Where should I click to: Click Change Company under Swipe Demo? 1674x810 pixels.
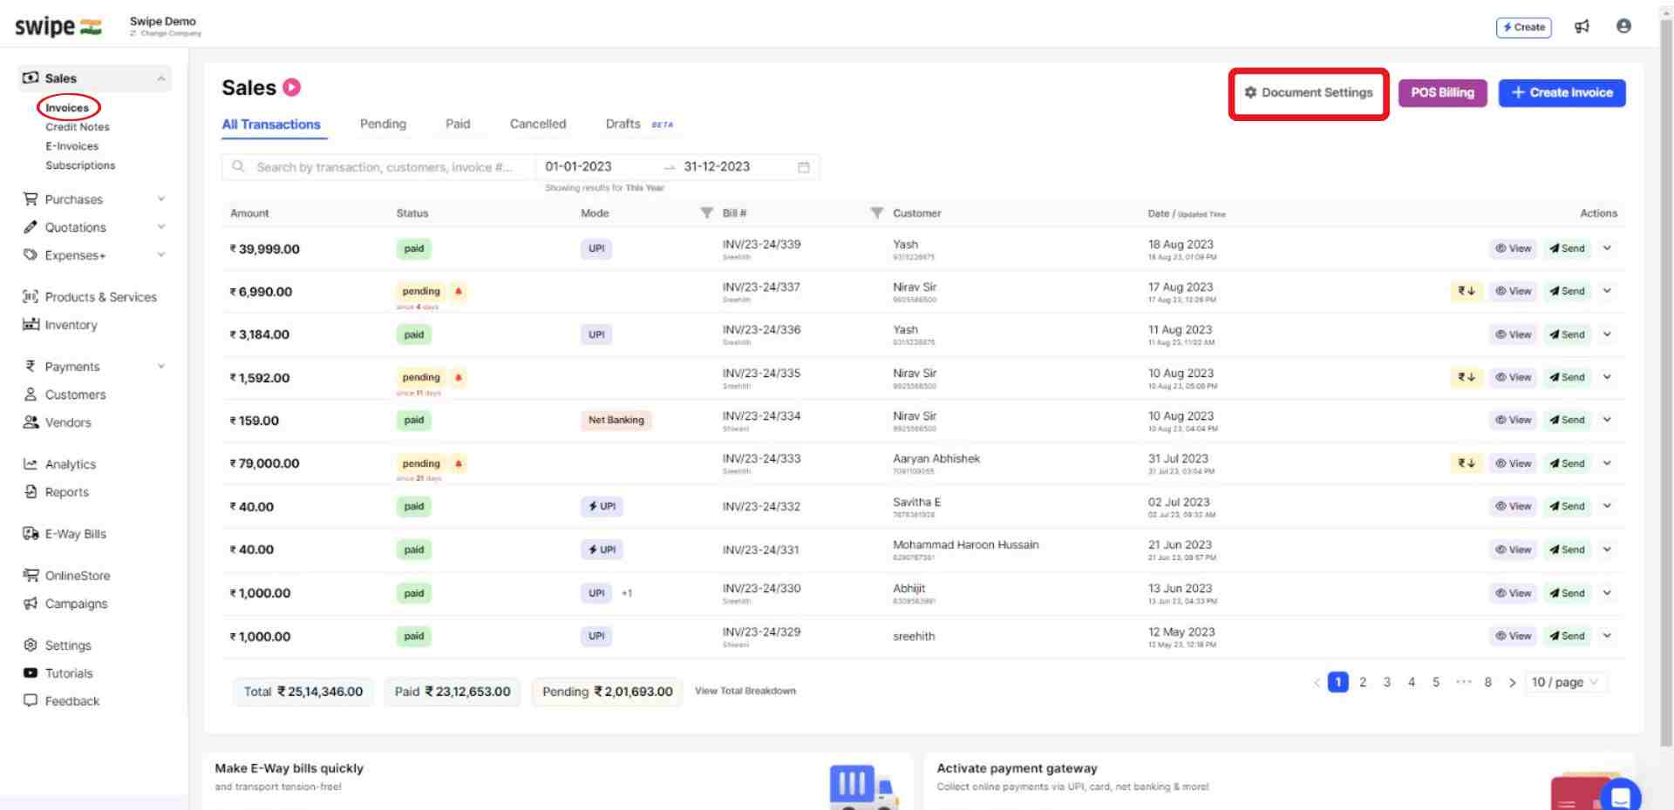[166, 34]
